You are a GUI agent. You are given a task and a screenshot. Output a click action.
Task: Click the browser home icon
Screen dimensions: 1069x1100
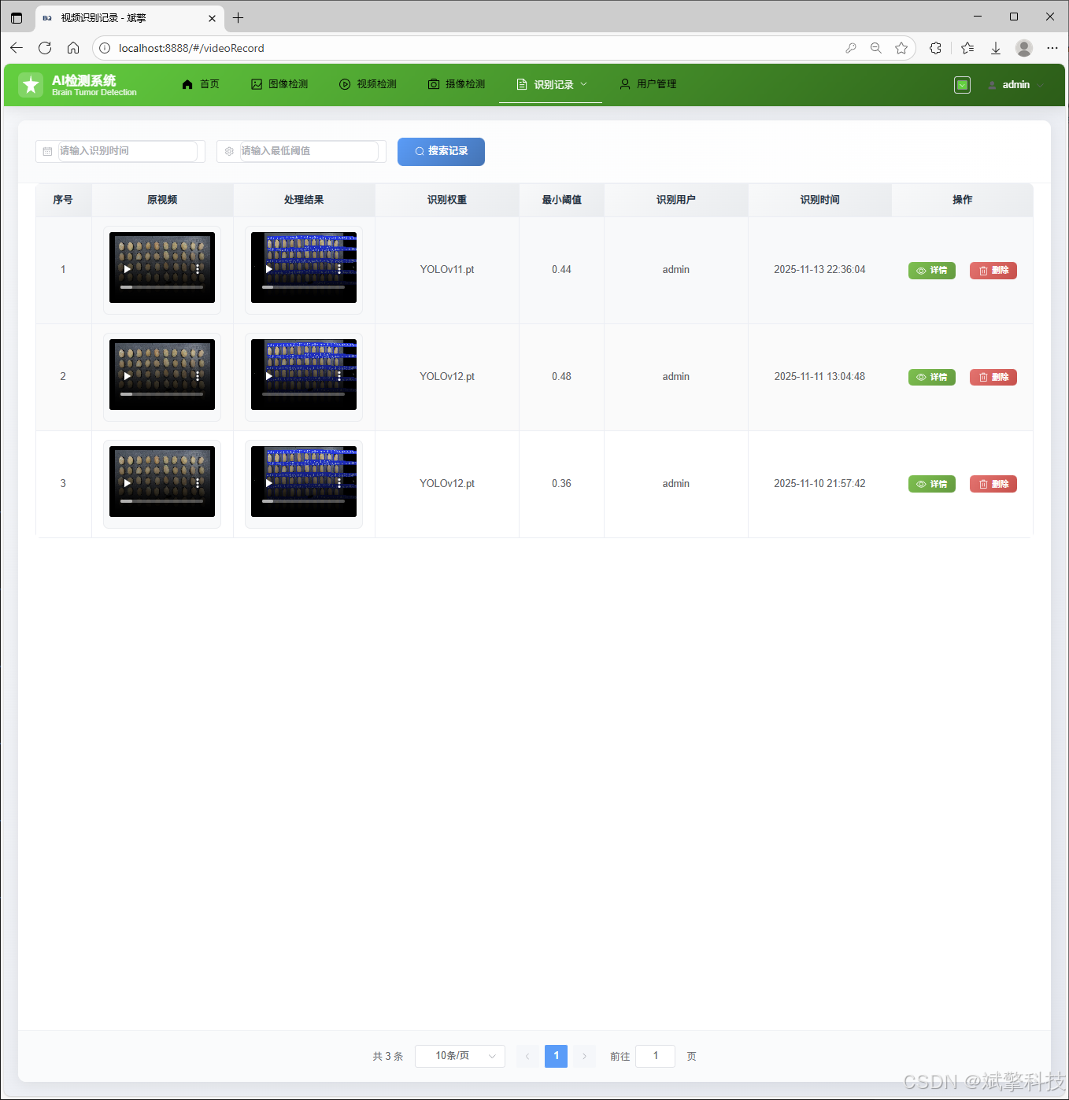pos(73,48)
